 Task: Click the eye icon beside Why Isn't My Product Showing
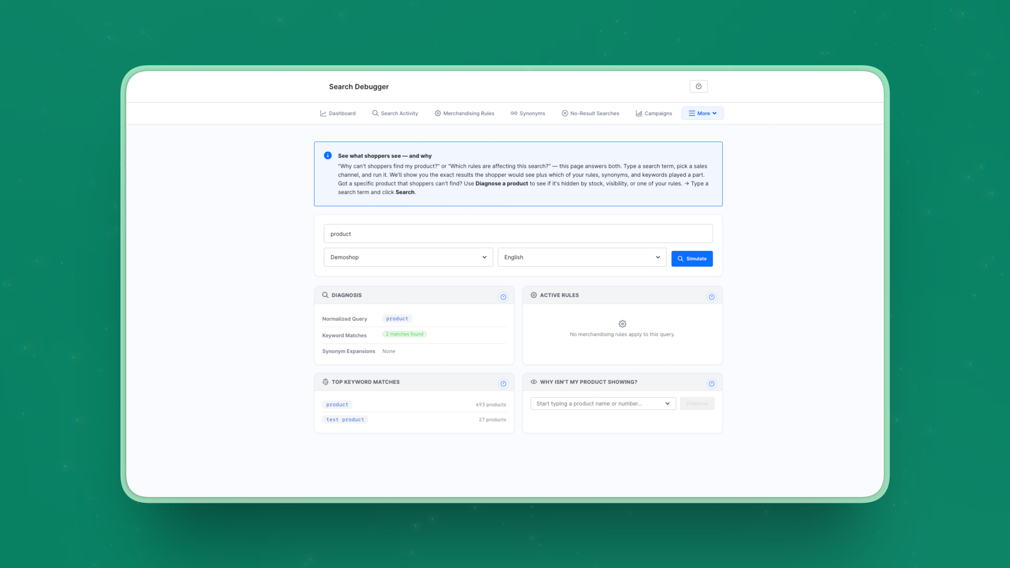click(x=533, y=382)
